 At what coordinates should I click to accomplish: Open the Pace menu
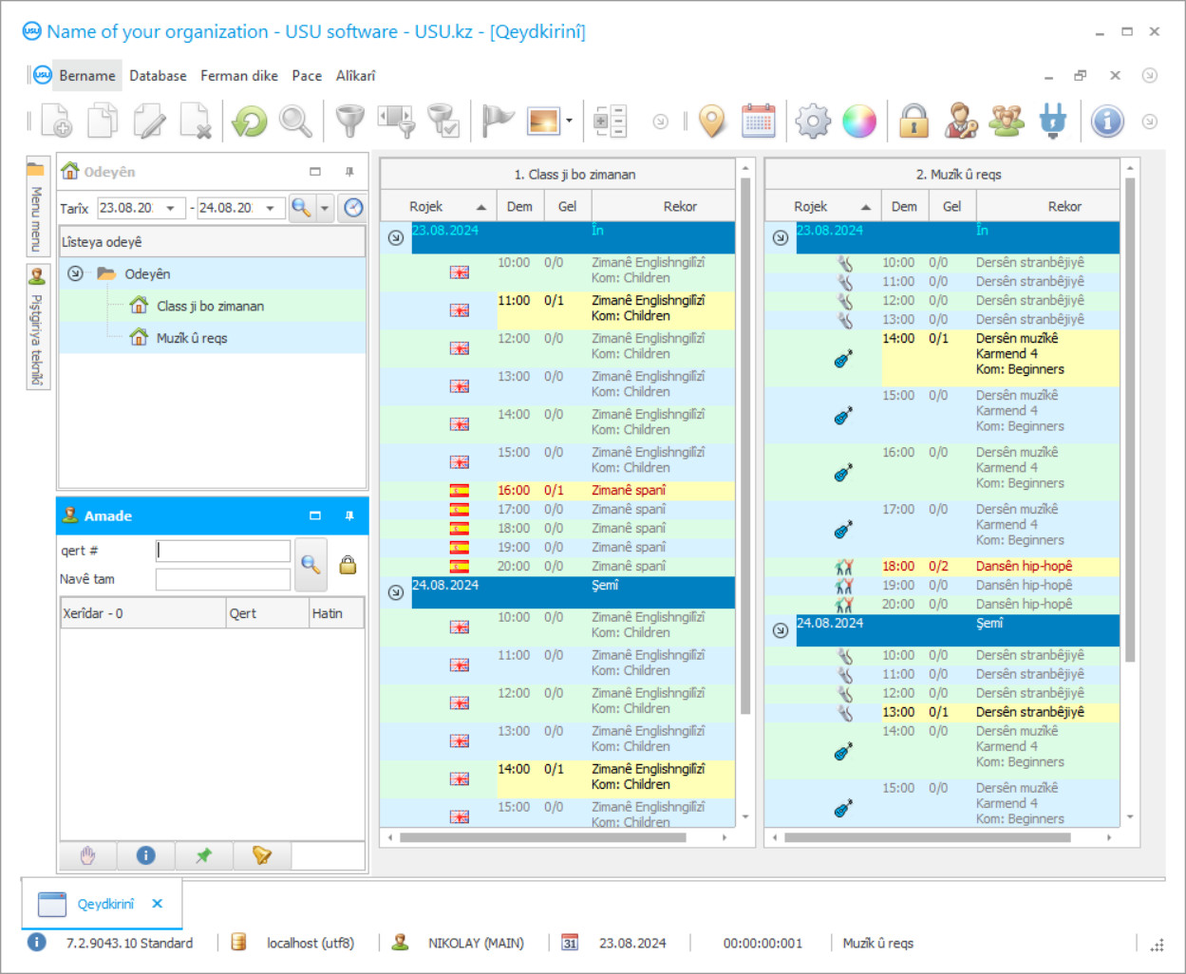click(x=307, y=76)
